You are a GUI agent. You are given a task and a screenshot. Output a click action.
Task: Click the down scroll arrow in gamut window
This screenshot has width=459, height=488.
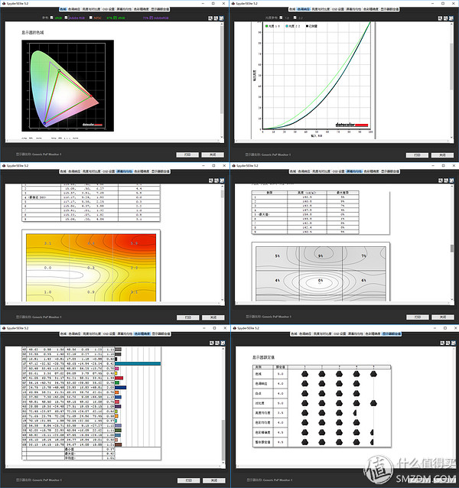tap(222, 137)
